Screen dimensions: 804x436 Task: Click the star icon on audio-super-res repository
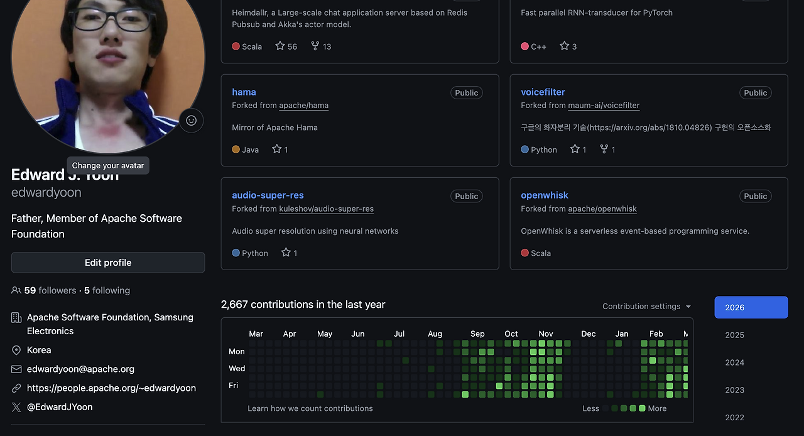(286, 253)
